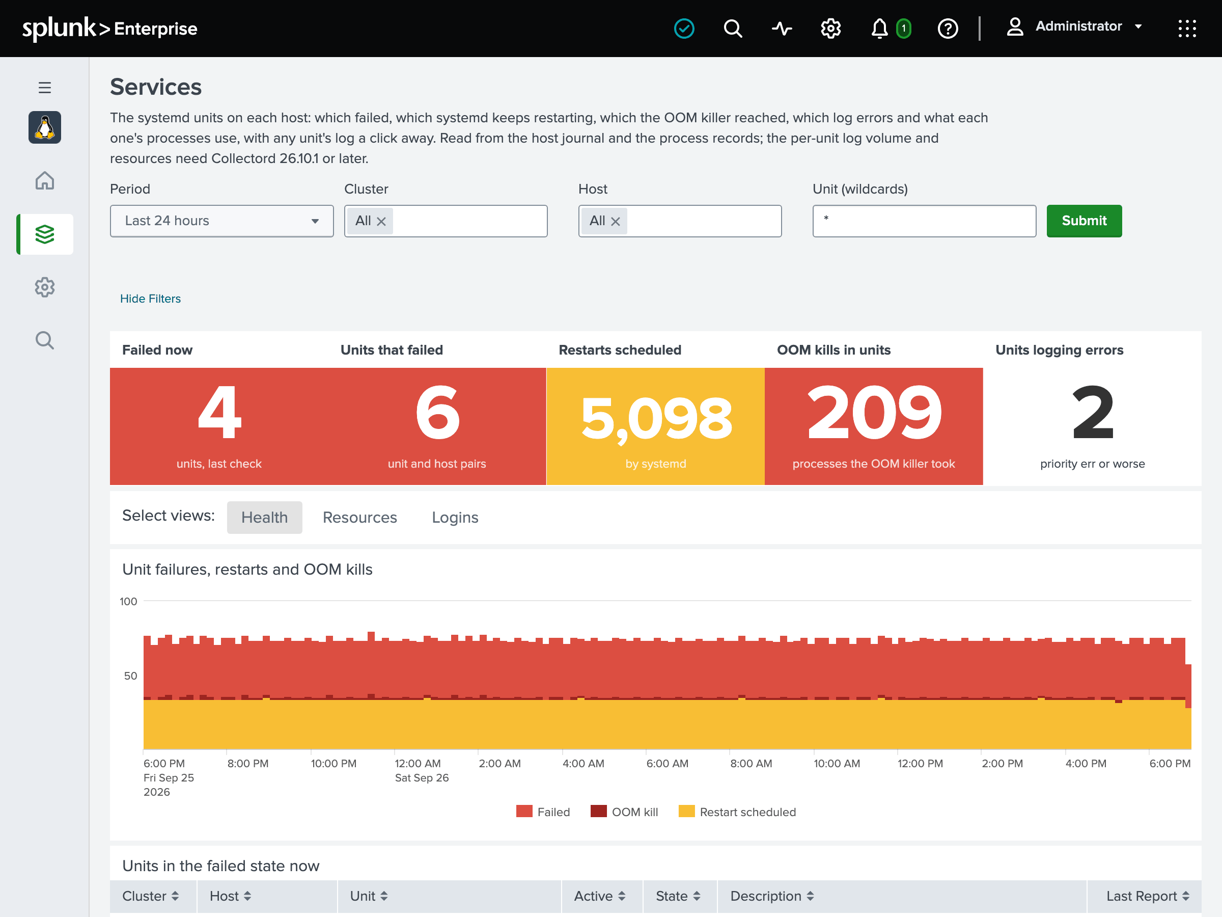Open the Administrator user menu
1222x917 pixels.
pyautogui.click(x=1074, y=26)
